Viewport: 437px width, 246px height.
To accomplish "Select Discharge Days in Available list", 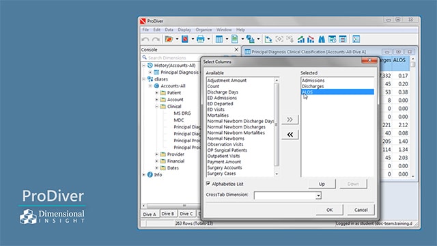I will 223,92.
